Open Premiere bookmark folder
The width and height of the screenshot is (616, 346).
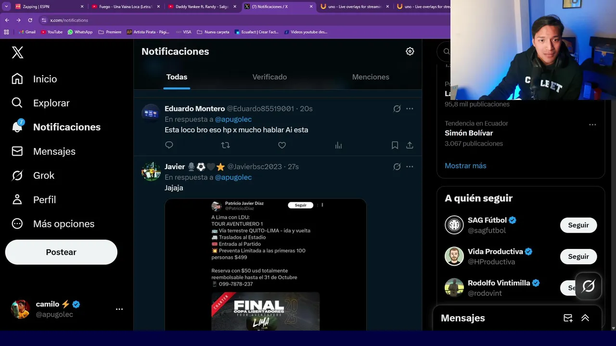click(110, 32)
